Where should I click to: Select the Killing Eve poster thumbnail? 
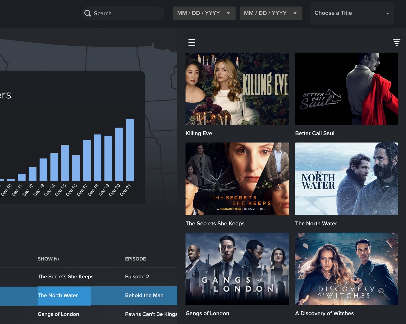pos(237,89)
